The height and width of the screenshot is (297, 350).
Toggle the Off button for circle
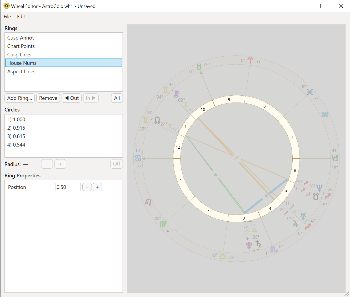117,164
